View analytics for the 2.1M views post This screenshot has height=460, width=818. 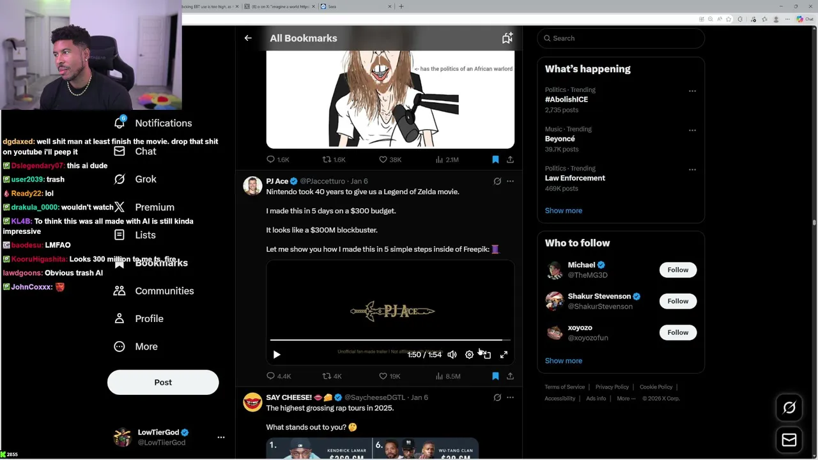click(x=447, y=160)
